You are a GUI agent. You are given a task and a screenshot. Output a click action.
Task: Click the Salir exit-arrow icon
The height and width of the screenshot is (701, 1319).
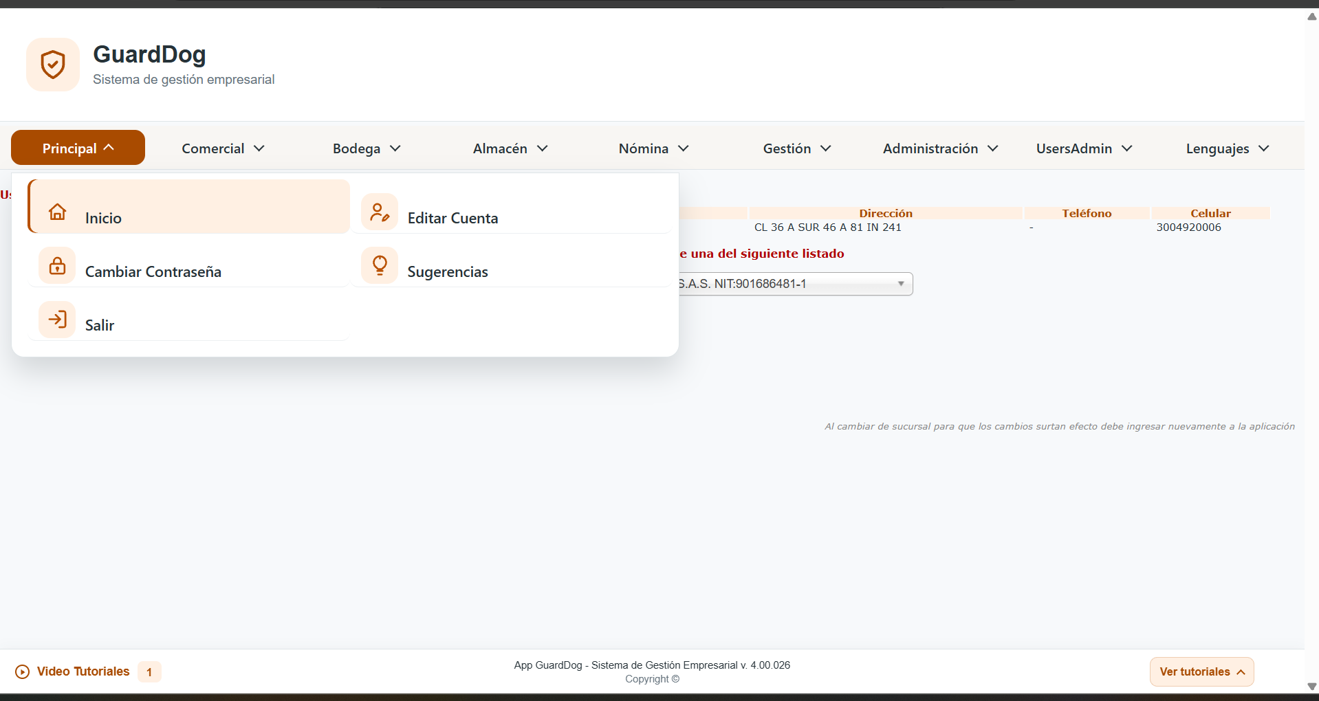click(58, 319)
